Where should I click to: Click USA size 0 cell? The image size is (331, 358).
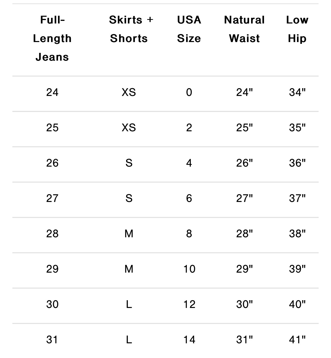coord(189,92)
